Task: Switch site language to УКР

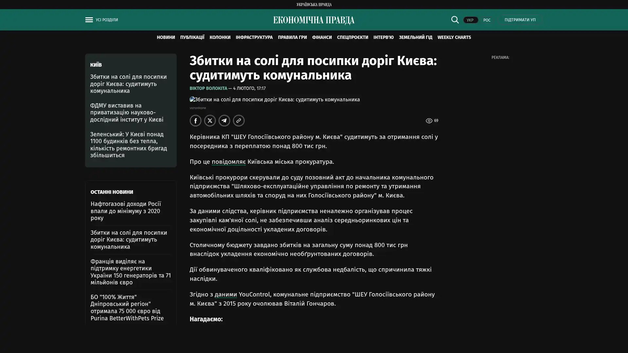Action: pos(470,20)
